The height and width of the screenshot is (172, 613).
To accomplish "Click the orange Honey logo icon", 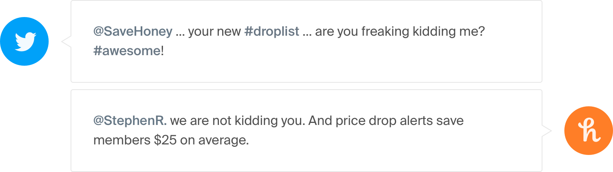I will (589, 131).
